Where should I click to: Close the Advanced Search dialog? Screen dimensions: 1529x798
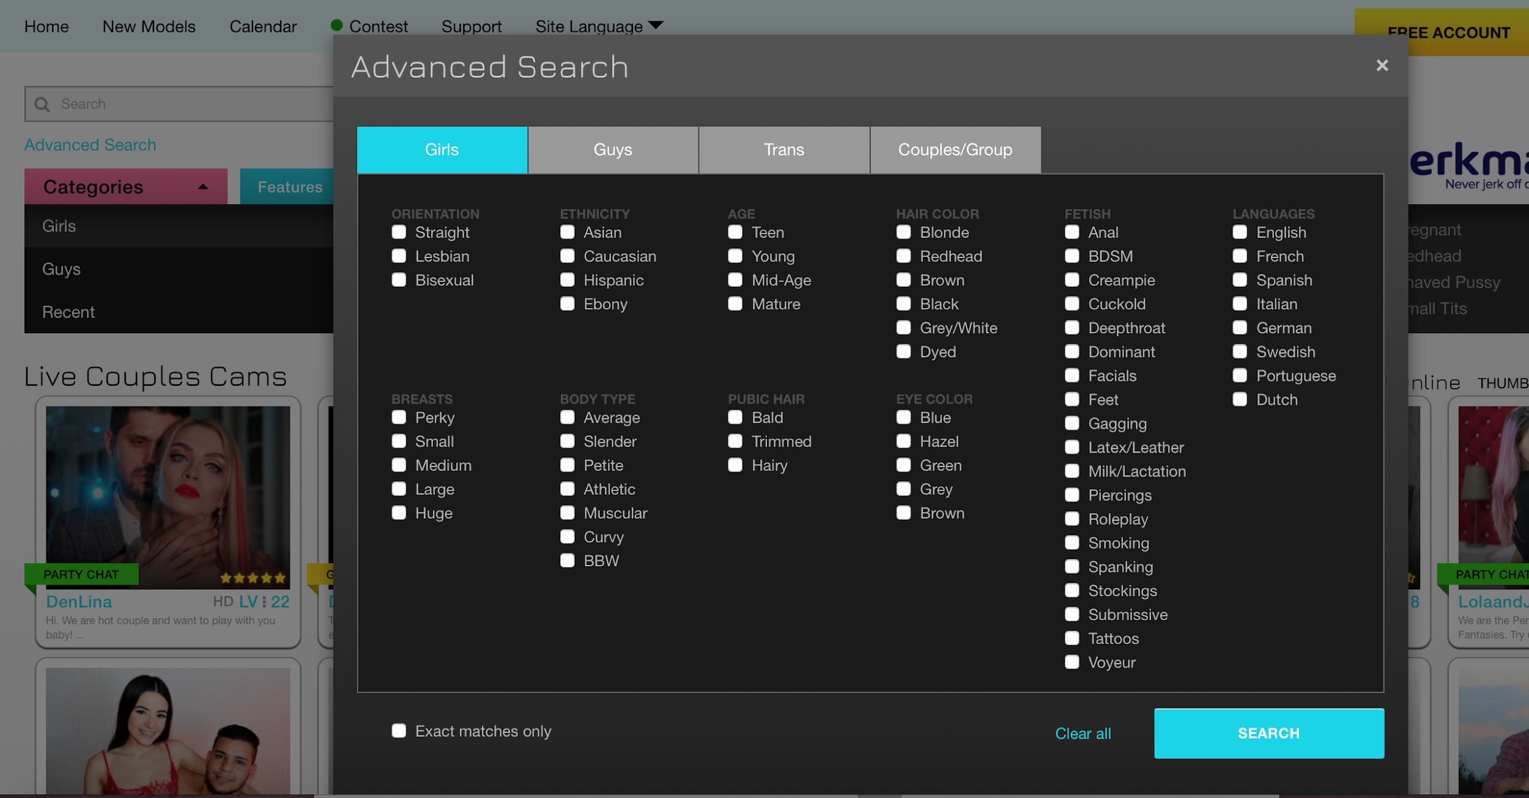(1382, 65)
